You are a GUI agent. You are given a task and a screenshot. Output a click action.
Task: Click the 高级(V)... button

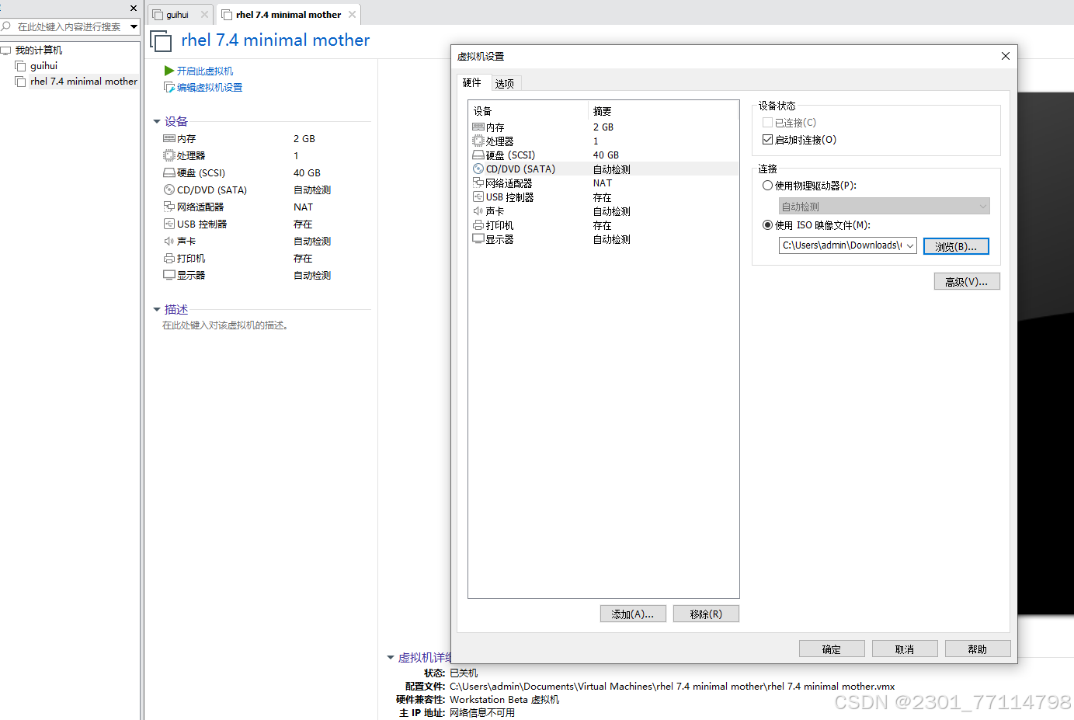tap(967, 281)
